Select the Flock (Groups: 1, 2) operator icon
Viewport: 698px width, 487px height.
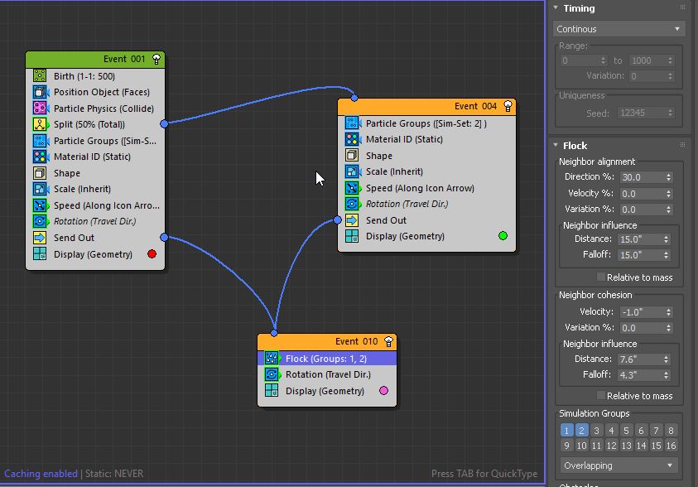pos(272,359)
